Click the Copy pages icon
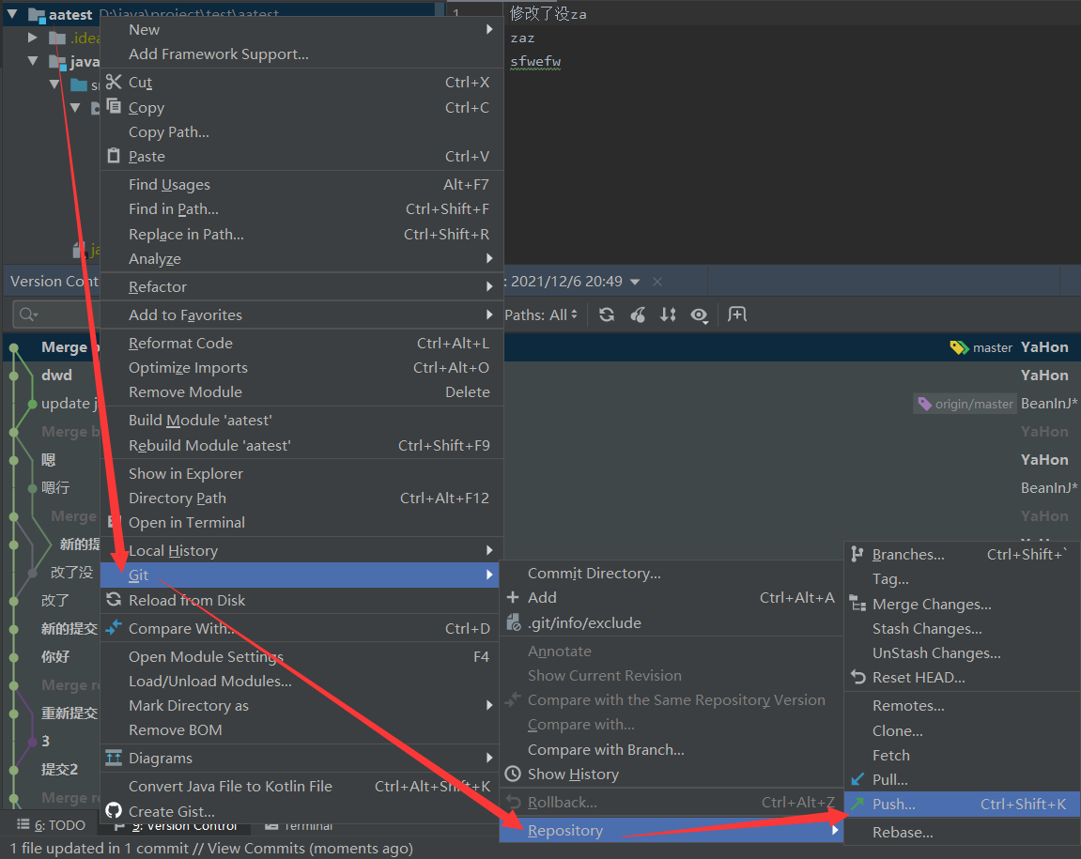1081x859 pixels. [114, 107]
